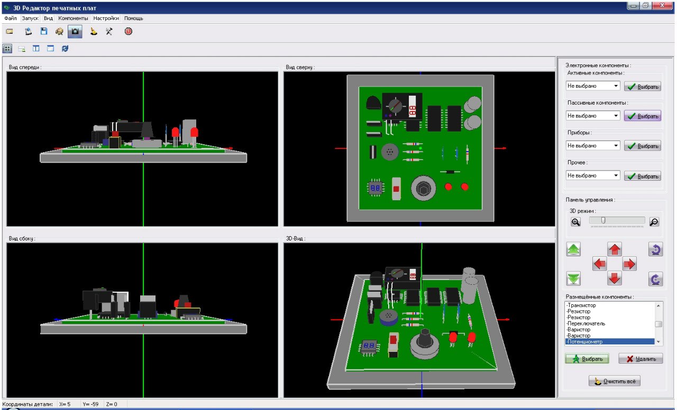Click the placed components list scrollbar thumb
The width and height of the screenshot is (677, 410).
click(658, 324)
